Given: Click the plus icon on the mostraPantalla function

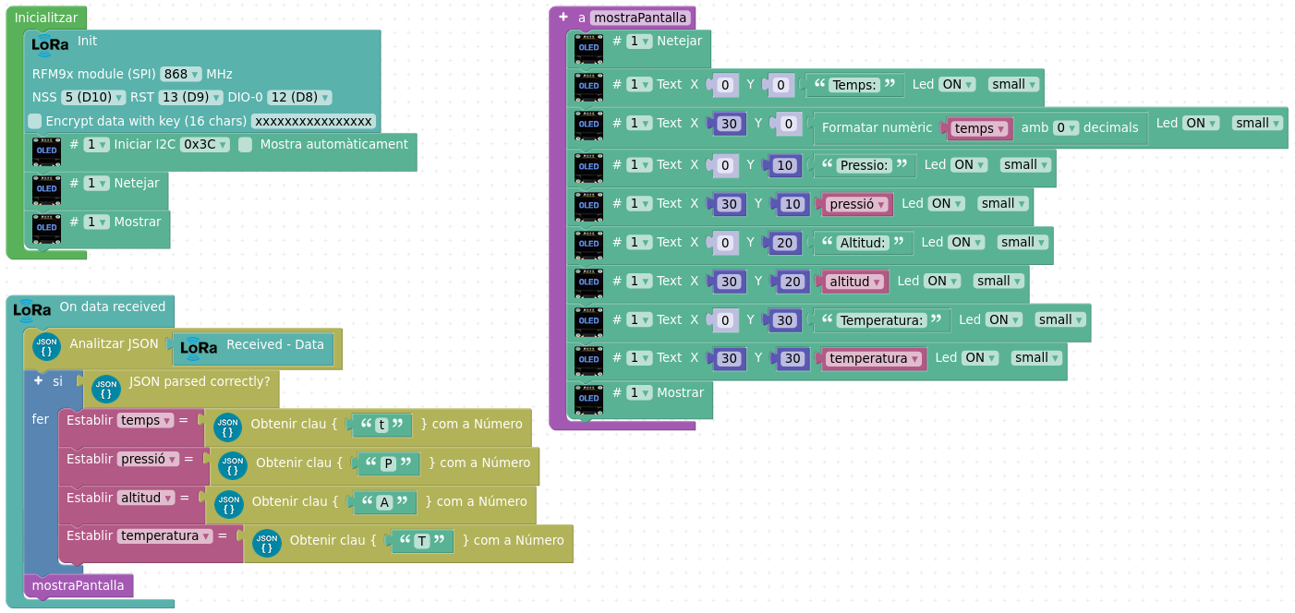Looking at the screenshot, I should (563, 17).
